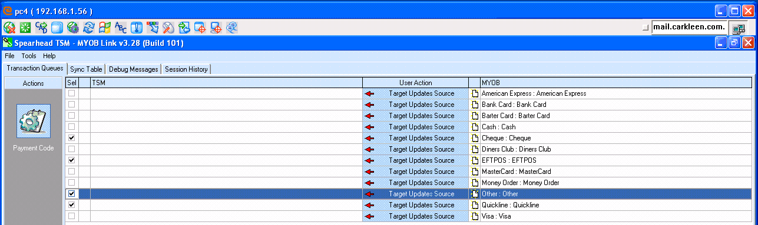Click the refresh screen arrows icon
The image size is (758, 225).
(89, 27)
